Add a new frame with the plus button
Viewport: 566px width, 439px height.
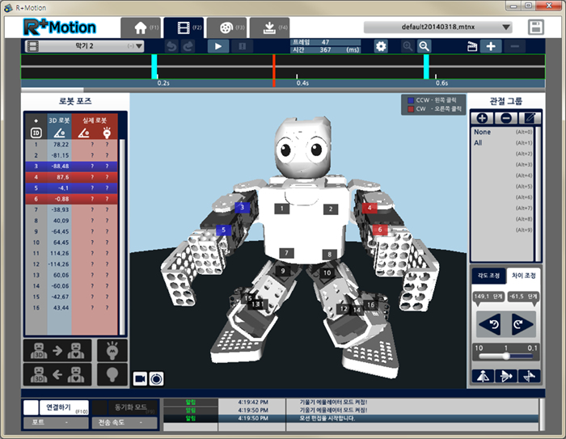tap(491, 46)
